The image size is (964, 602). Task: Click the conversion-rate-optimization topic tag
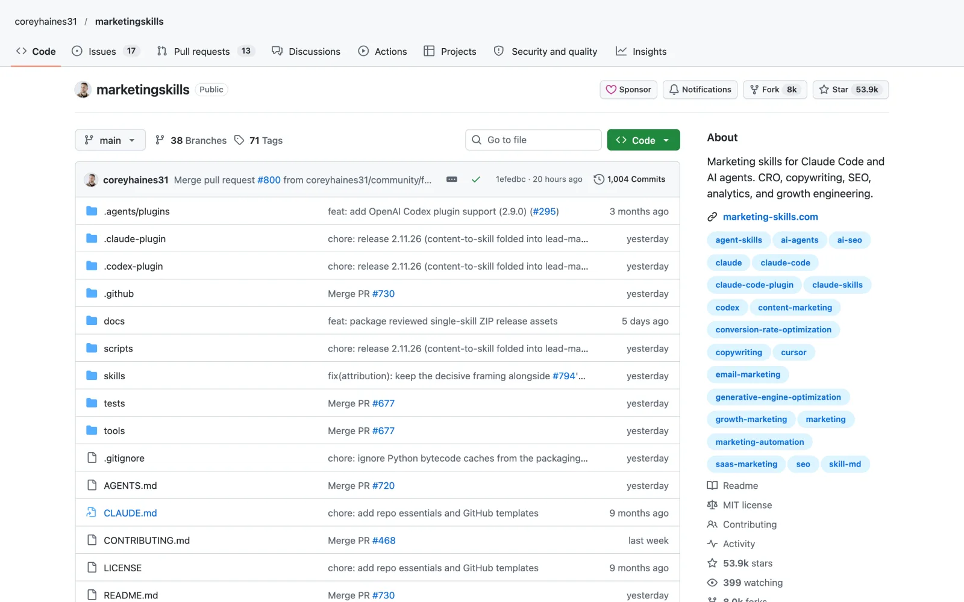[x=773, y=330]
